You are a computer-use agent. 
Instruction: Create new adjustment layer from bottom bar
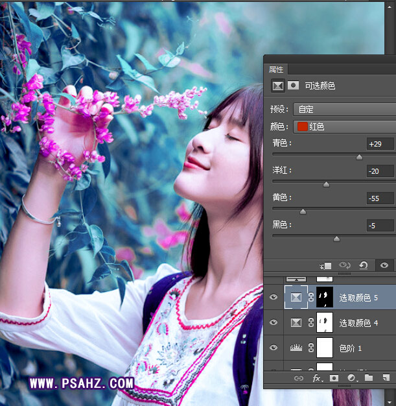(352, 377)
